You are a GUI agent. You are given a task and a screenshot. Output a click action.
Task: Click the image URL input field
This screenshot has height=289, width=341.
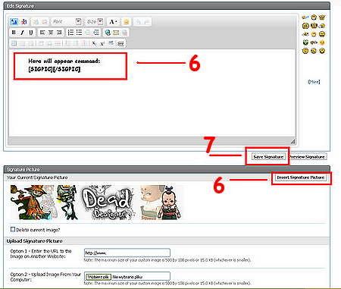point(127,253)
